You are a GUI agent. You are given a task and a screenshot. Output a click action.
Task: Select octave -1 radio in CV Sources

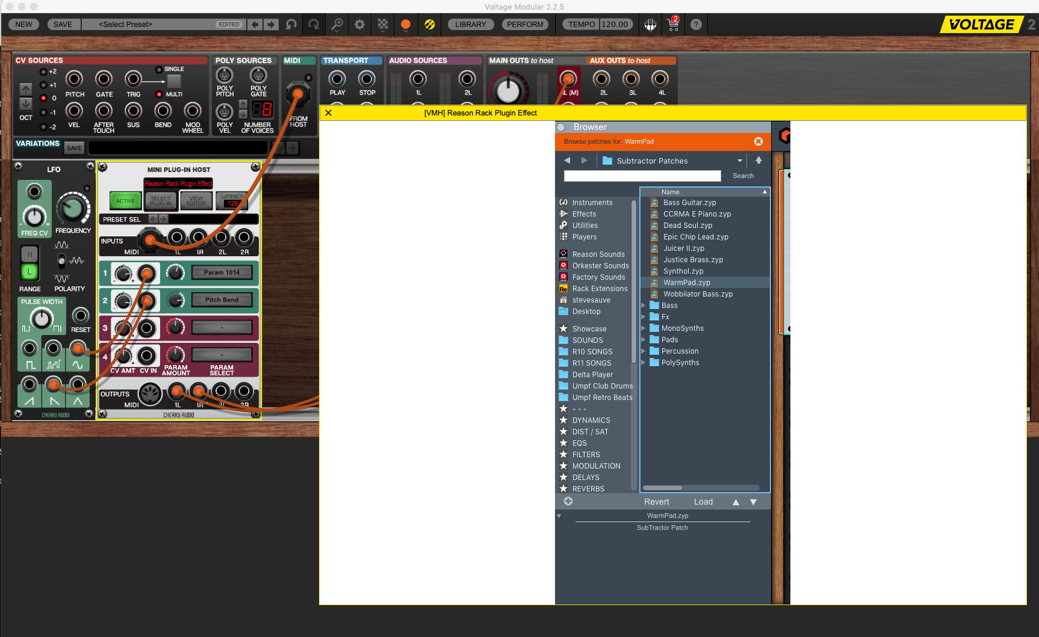point(43,112)
